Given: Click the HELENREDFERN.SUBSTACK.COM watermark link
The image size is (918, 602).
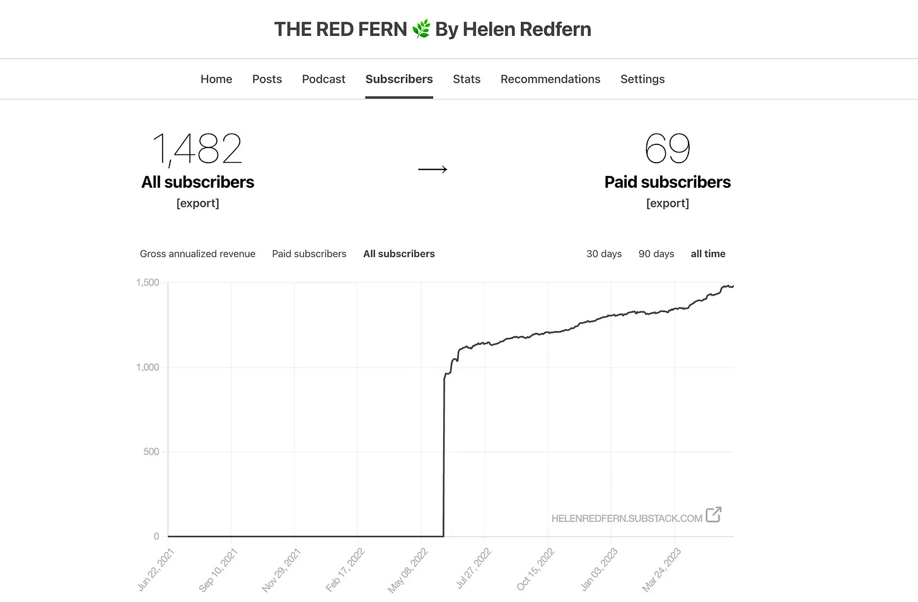Looking at the screenshot, I should point(627,518).
